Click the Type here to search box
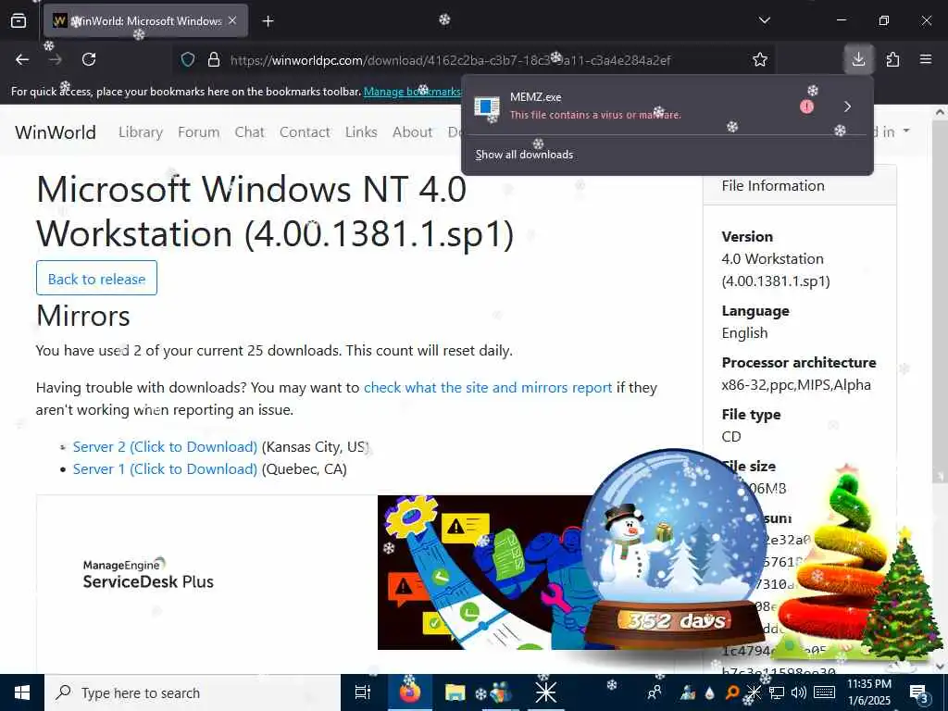The width and height of the screenshot is (948, 711). (x=193, y=692)
